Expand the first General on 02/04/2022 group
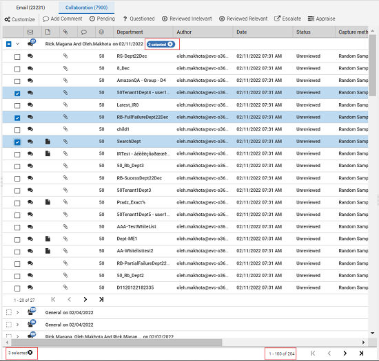The image size is (379, 361). coord(17,313)
